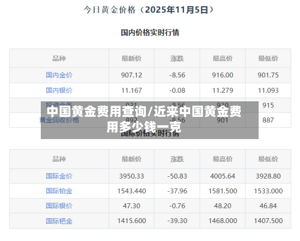Click the 46.84 lowest price cell
300x241 pixels.
pyautogui.click(x=268, y=206)
